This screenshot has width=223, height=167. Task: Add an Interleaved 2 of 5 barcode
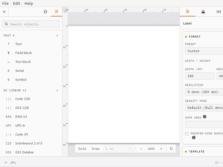31,143
